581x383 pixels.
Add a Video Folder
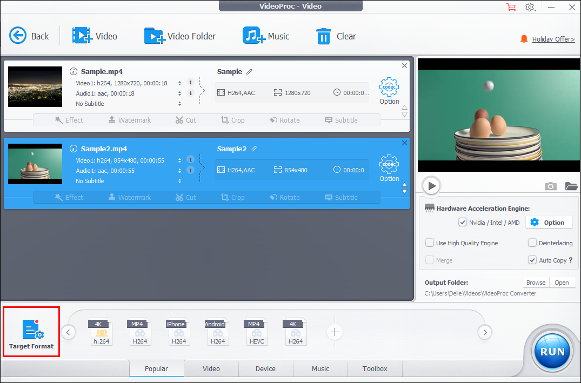coord(180,36)
